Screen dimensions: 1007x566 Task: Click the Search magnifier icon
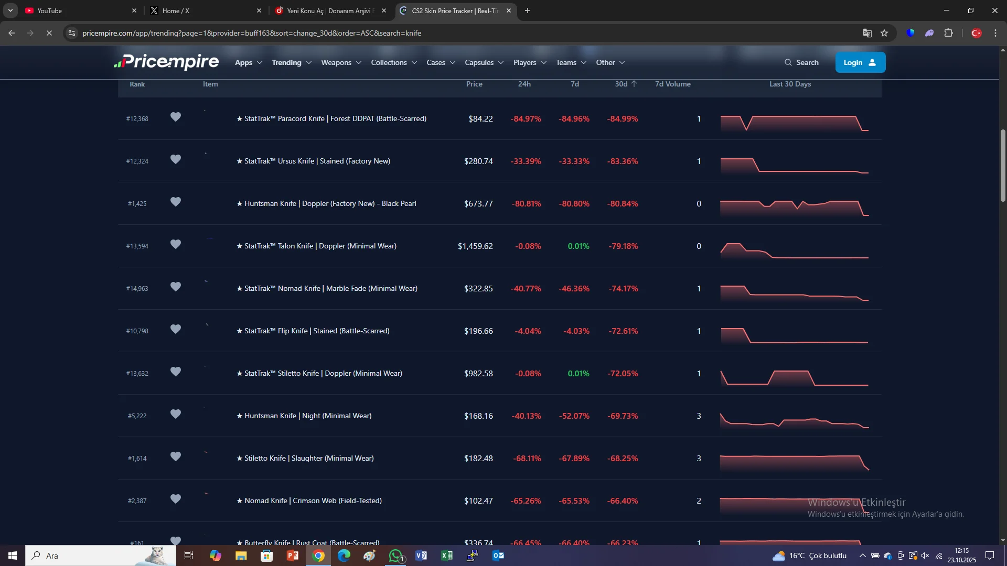click(788, 62)
